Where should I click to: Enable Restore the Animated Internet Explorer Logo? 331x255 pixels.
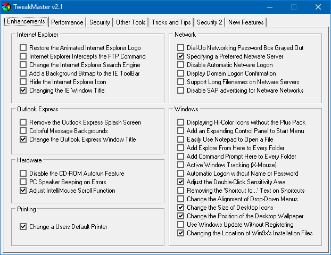coord(23,48)
